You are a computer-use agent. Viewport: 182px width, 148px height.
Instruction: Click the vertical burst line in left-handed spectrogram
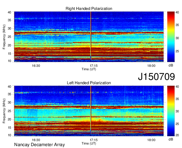click(91, 110)
